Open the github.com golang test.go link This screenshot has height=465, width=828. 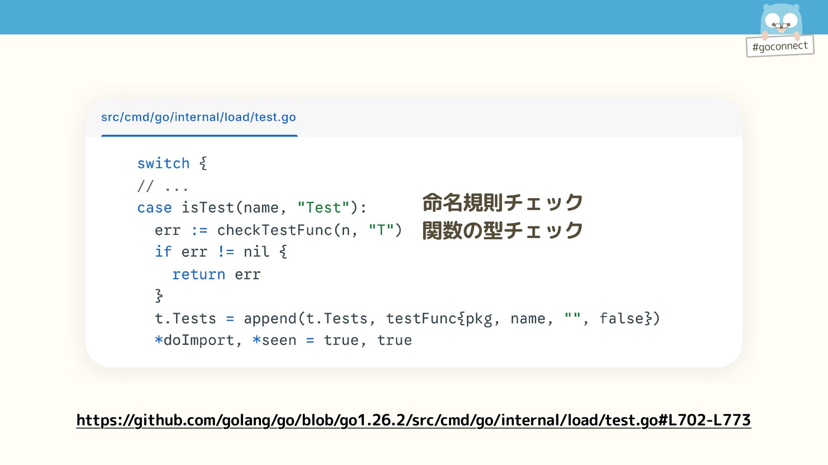413,420
